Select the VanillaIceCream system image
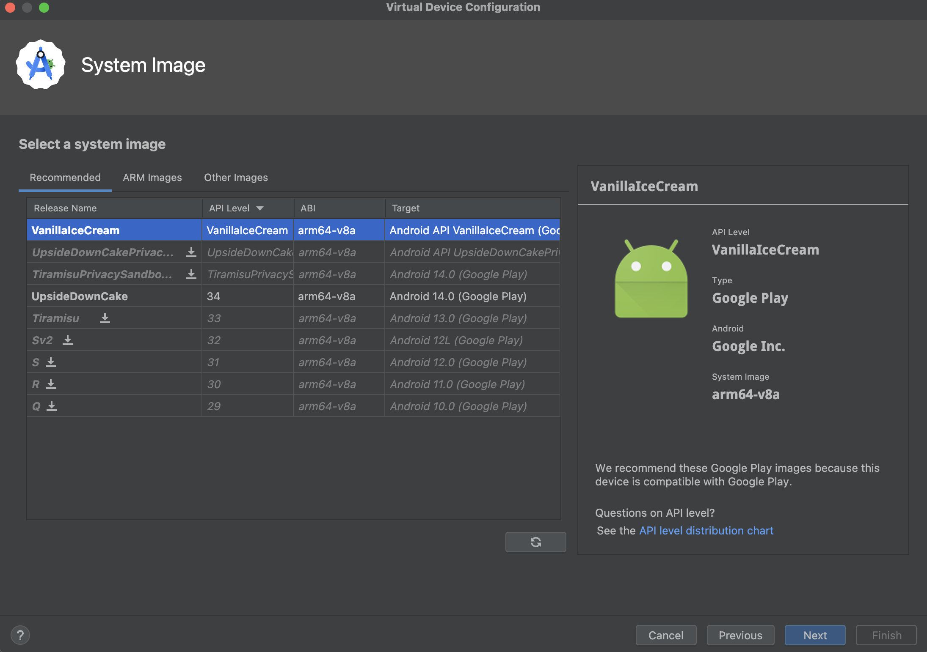Screen dimensions: 927x652 (x=75, y=229)
